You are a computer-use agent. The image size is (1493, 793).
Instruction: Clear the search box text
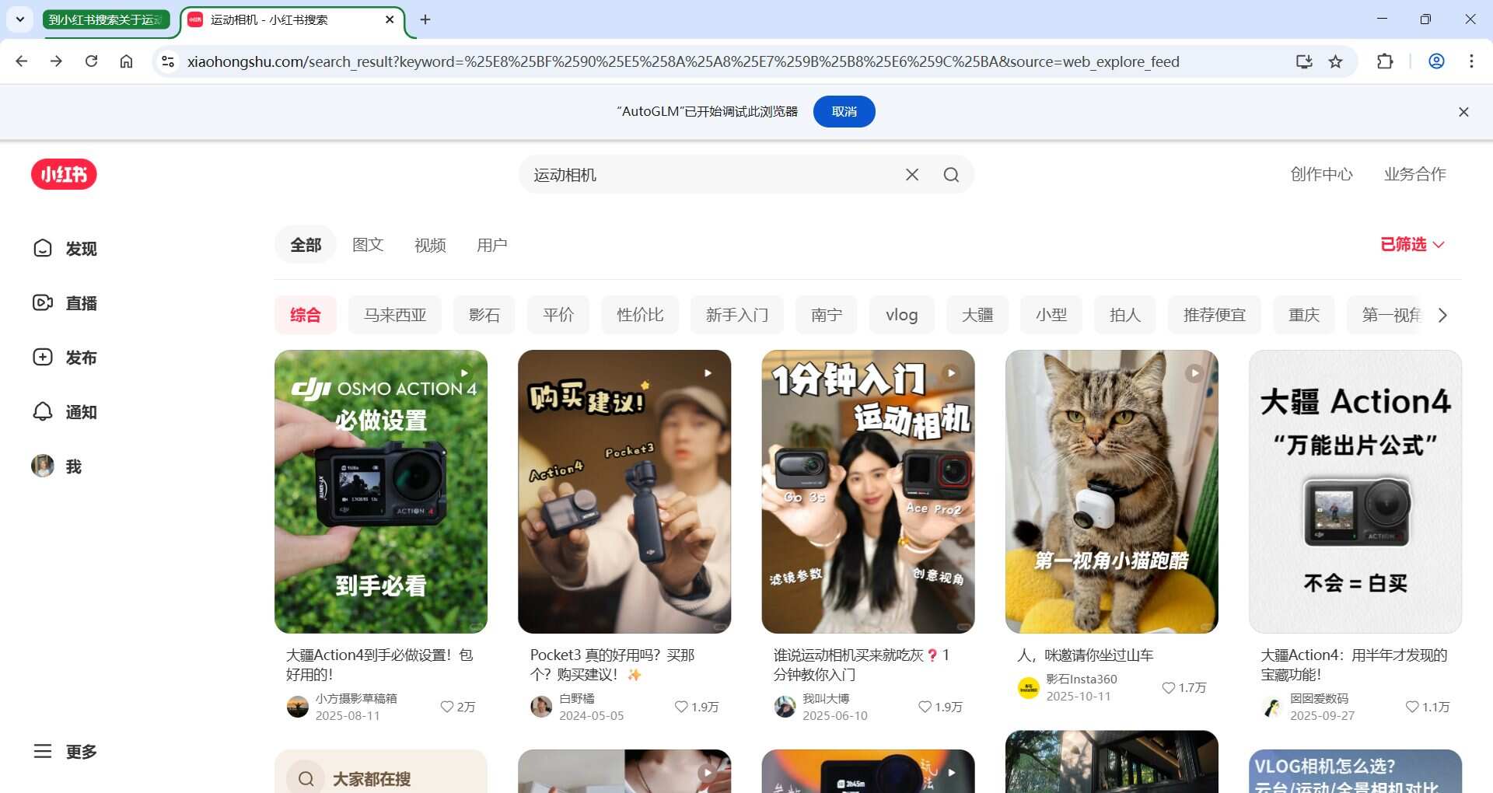(x=912, y=175)
